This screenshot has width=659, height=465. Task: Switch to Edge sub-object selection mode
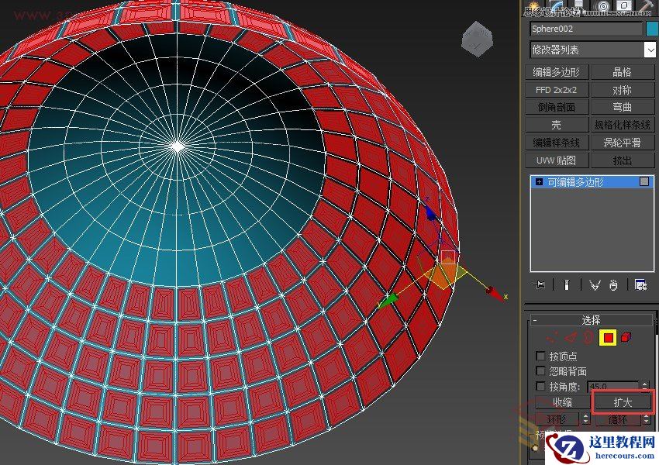point(571,337)
